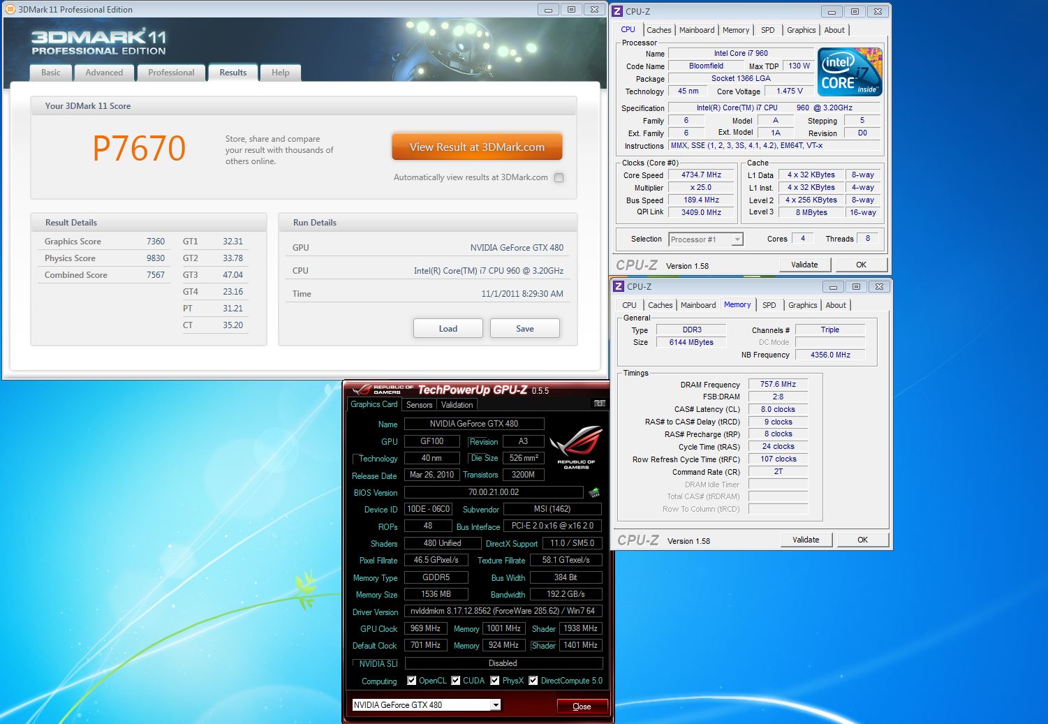
Task: Toggle the DirectCompute 5.0 checkbox
Action: click(533, 681)
